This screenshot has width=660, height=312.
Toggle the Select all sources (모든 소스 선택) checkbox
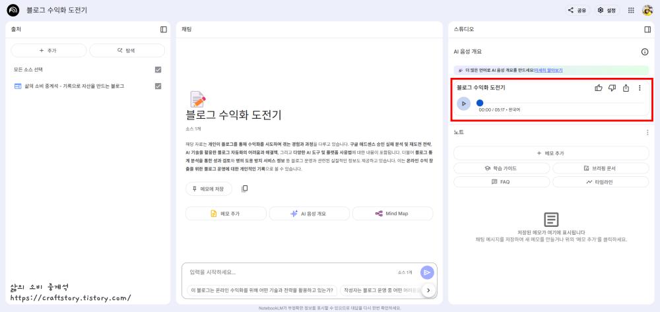[158, 70]
